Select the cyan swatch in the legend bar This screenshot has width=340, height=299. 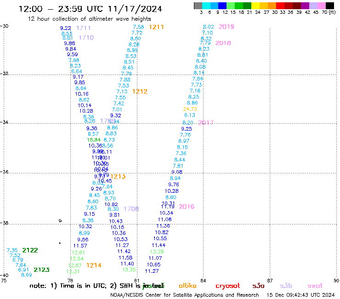point(206,6)
